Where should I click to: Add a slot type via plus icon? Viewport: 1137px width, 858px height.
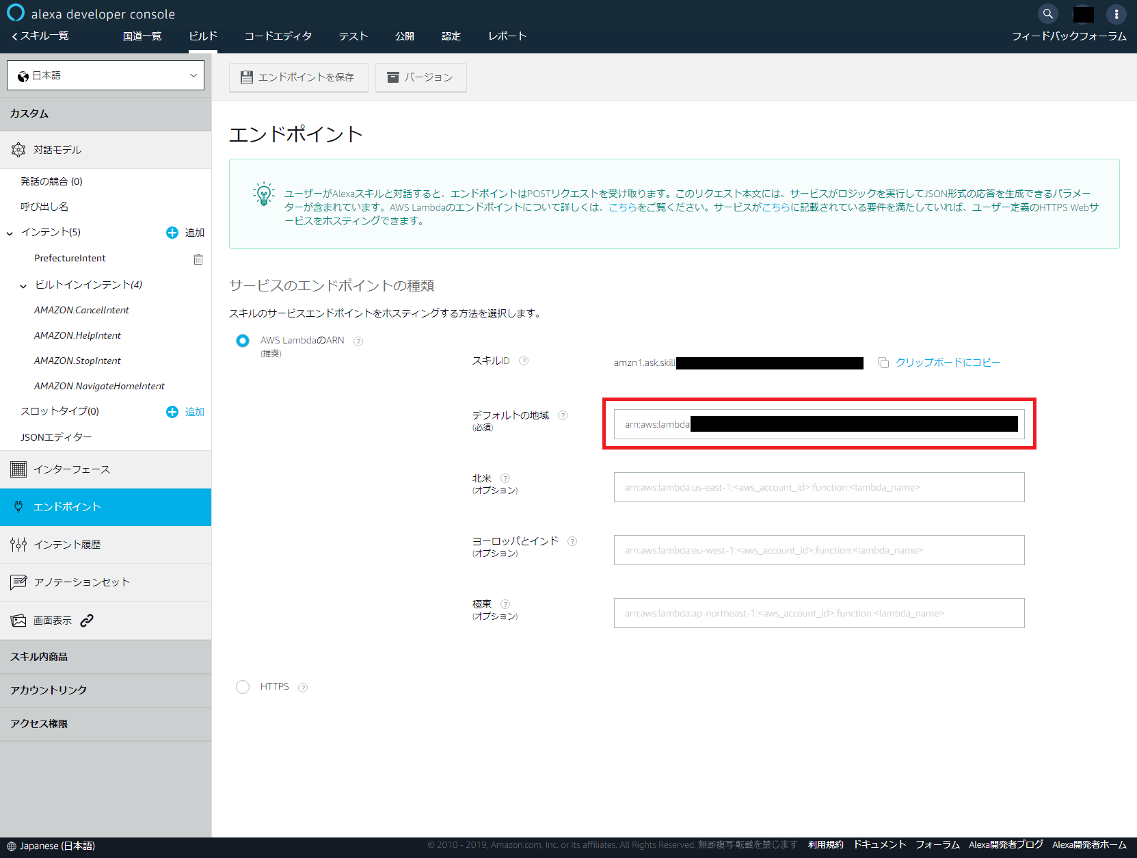pyautogui.click(x=172, y=411)
